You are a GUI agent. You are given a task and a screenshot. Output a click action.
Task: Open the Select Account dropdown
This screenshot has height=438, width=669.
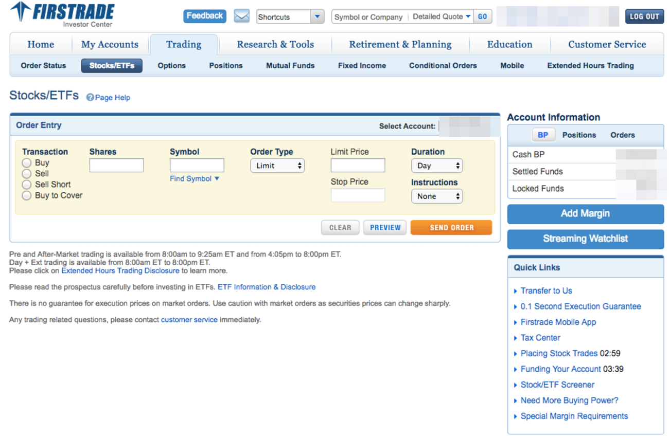[468, 126]
